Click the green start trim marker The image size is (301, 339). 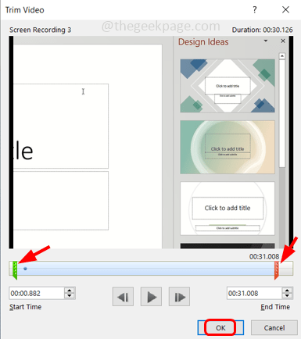click(15, 270)
